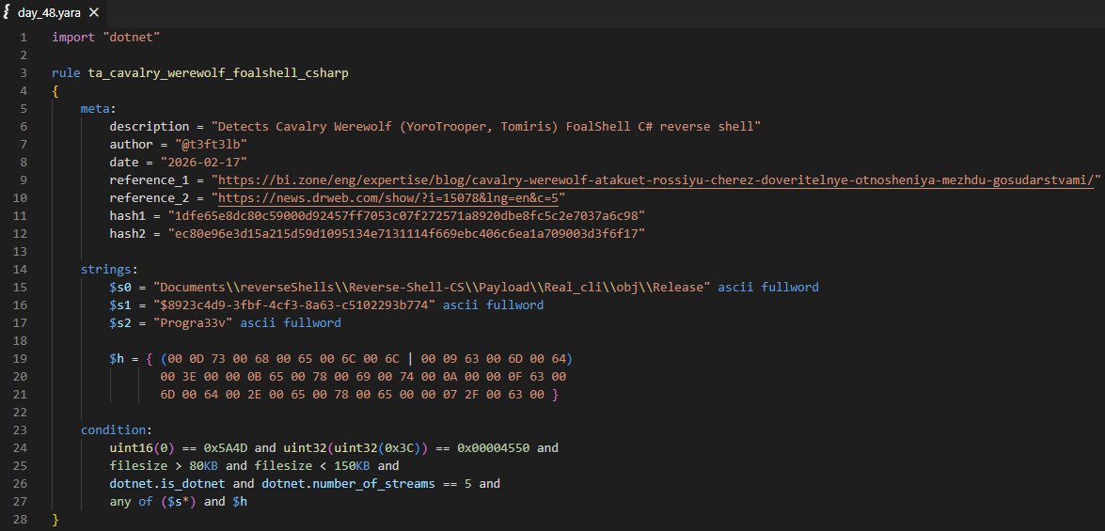
Task: Click the condition: section keyword
Action: click(117, 430)
